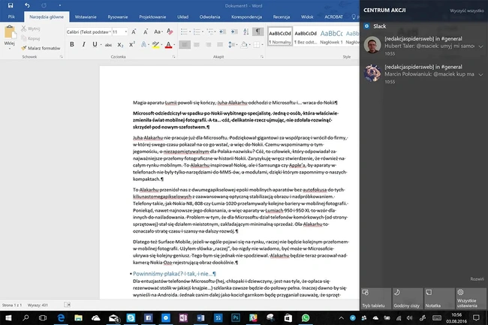This screenshot has width=488, height=325.
Task: Click Malarz formatów format painter
Action: [x=41, y=48]
